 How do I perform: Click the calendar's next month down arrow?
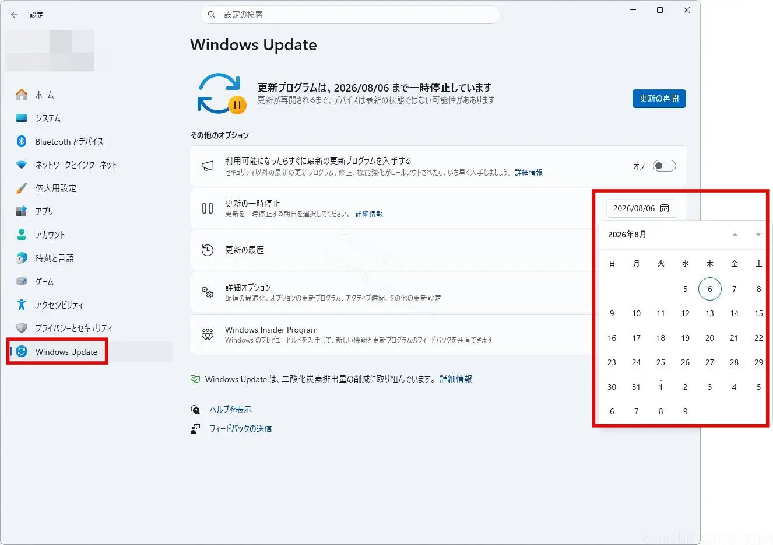758,235
